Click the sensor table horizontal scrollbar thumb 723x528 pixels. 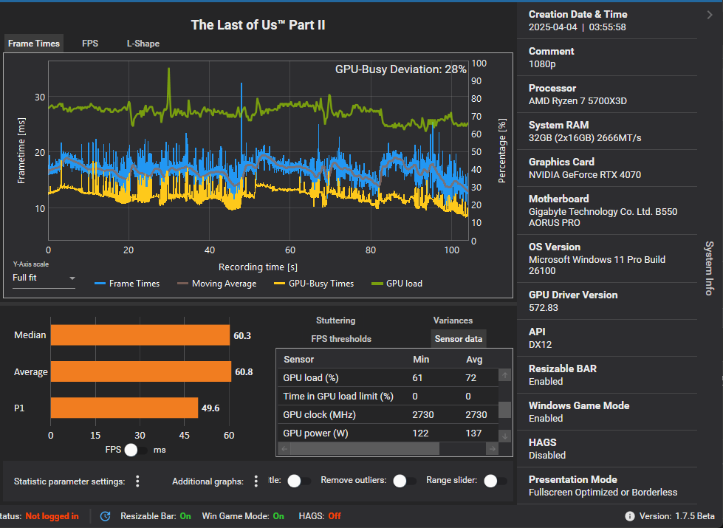pos(365,449)
